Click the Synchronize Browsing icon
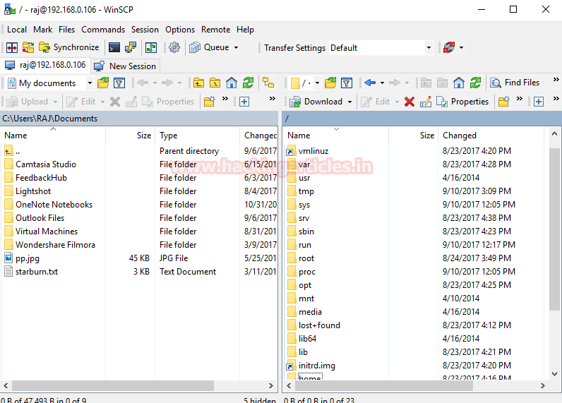 28,47
